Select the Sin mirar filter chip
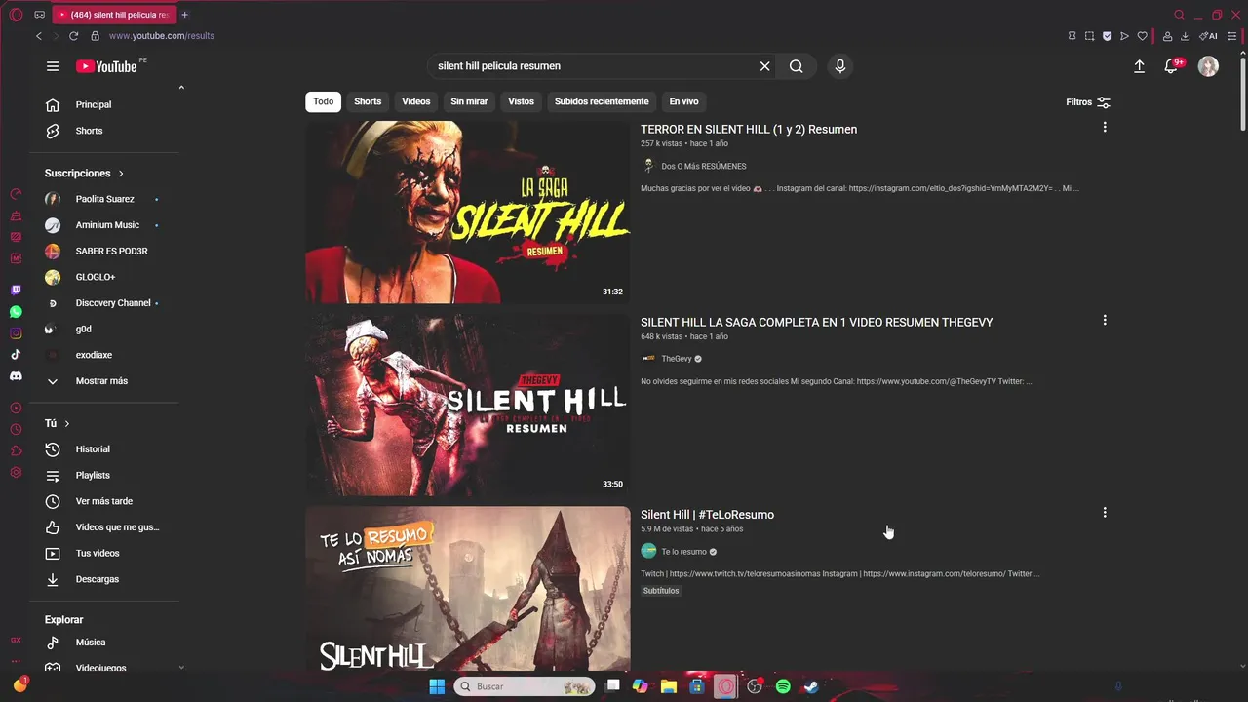This screenshot has height=702, width=1248. (x=469, y=101)
